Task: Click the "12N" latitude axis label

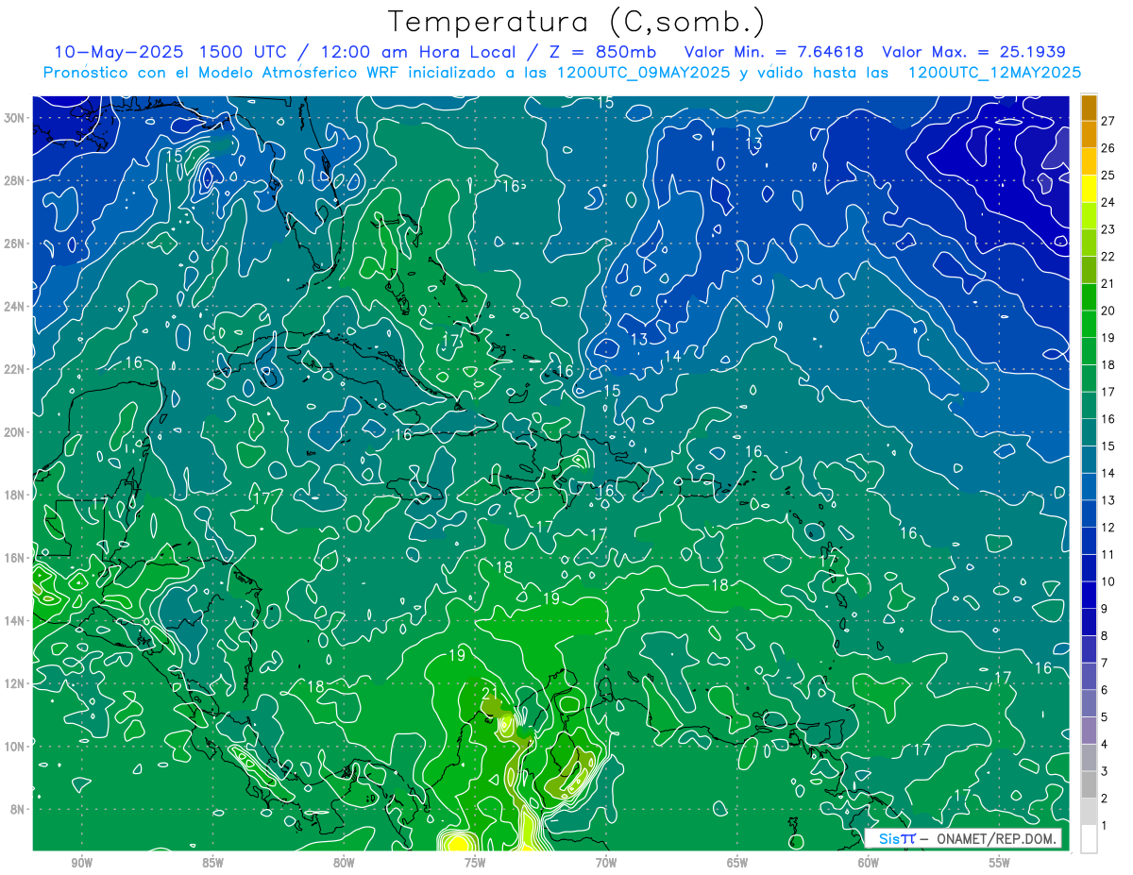Action: pyautogui.click(x=15, y=683)
